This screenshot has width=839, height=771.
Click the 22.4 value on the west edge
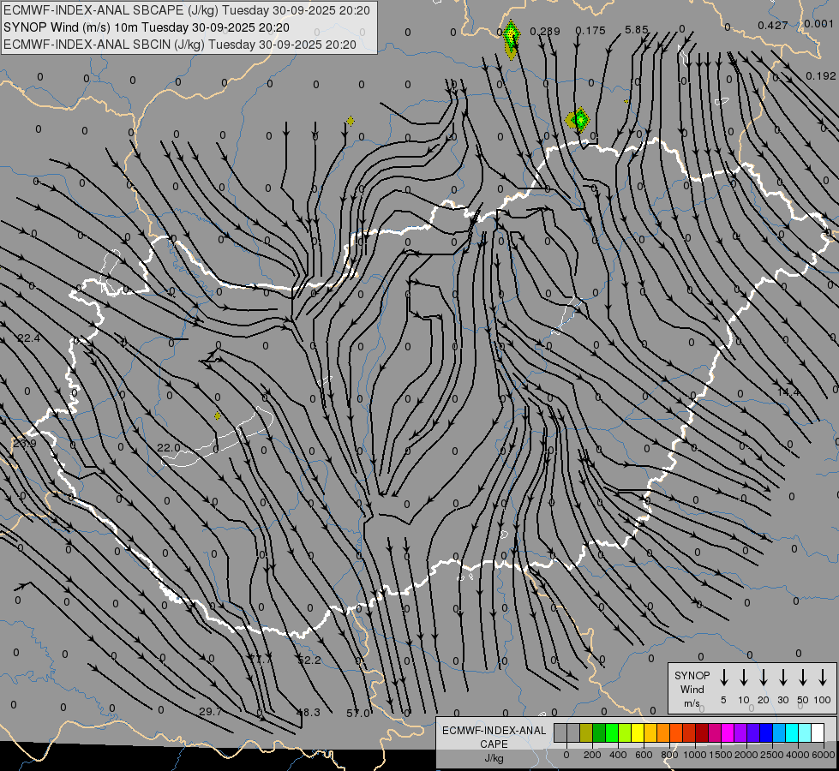28,338
